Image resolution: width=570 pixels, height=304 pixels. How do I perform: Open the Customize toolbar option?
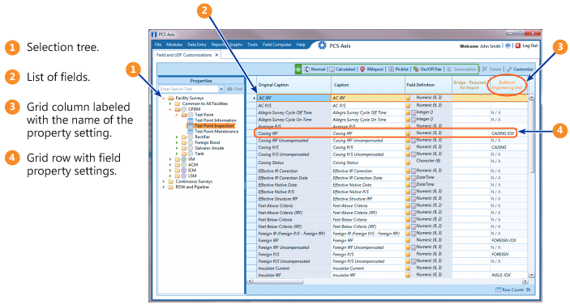(520, 69)
